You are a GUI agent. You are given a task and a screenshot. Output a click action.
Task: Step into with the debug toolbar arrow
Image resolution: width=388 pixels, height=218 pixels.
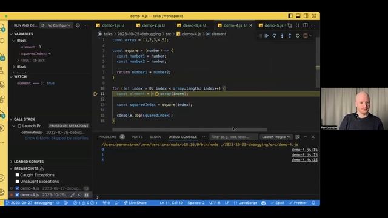coord(282,36)
